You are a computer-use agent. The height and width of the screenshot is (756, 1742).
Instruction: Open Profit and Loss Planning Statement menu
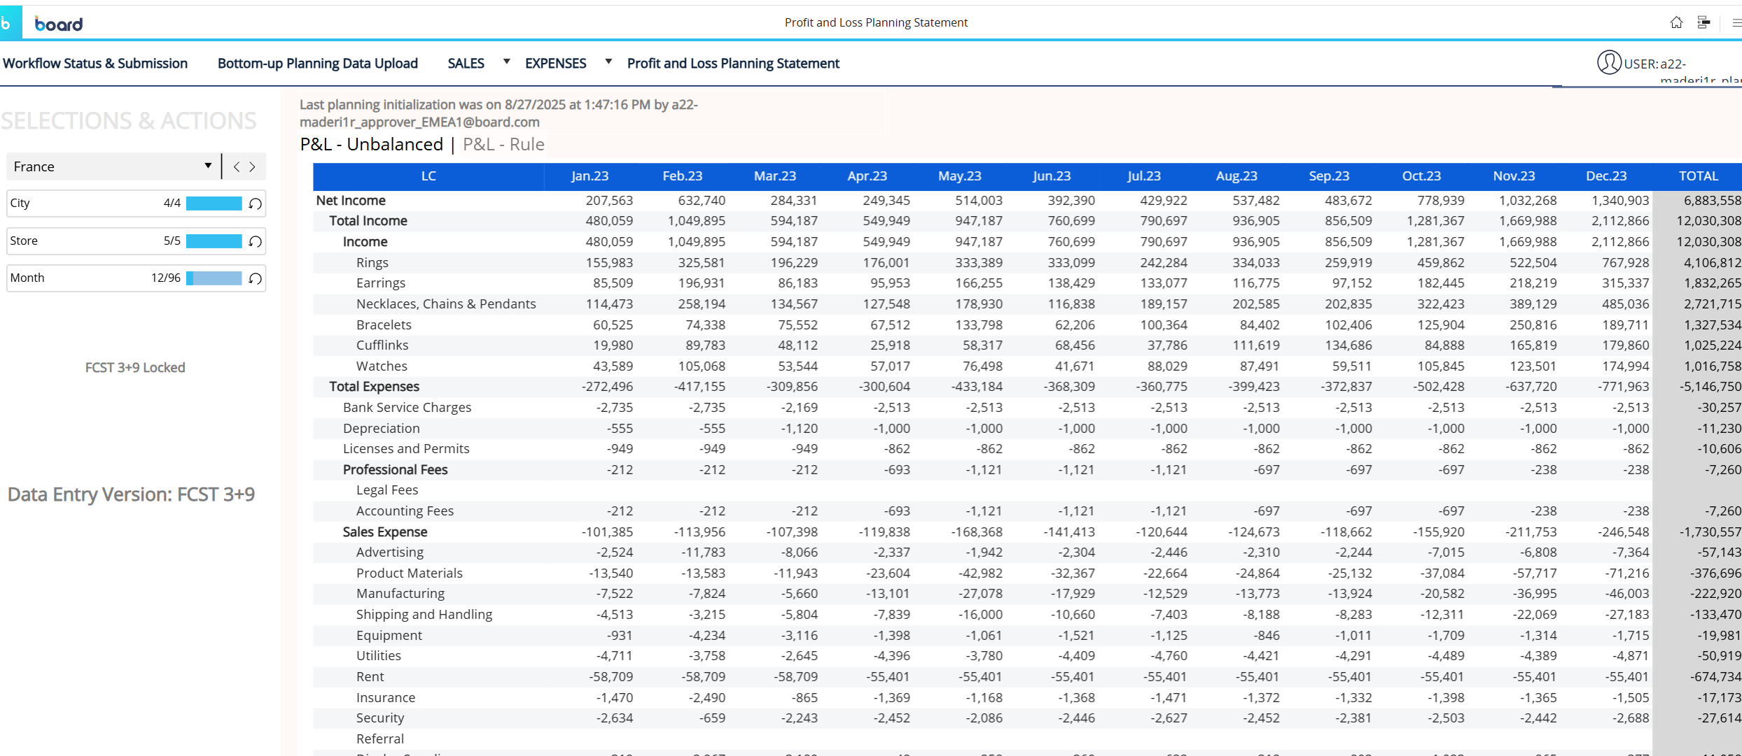(733, 63)
